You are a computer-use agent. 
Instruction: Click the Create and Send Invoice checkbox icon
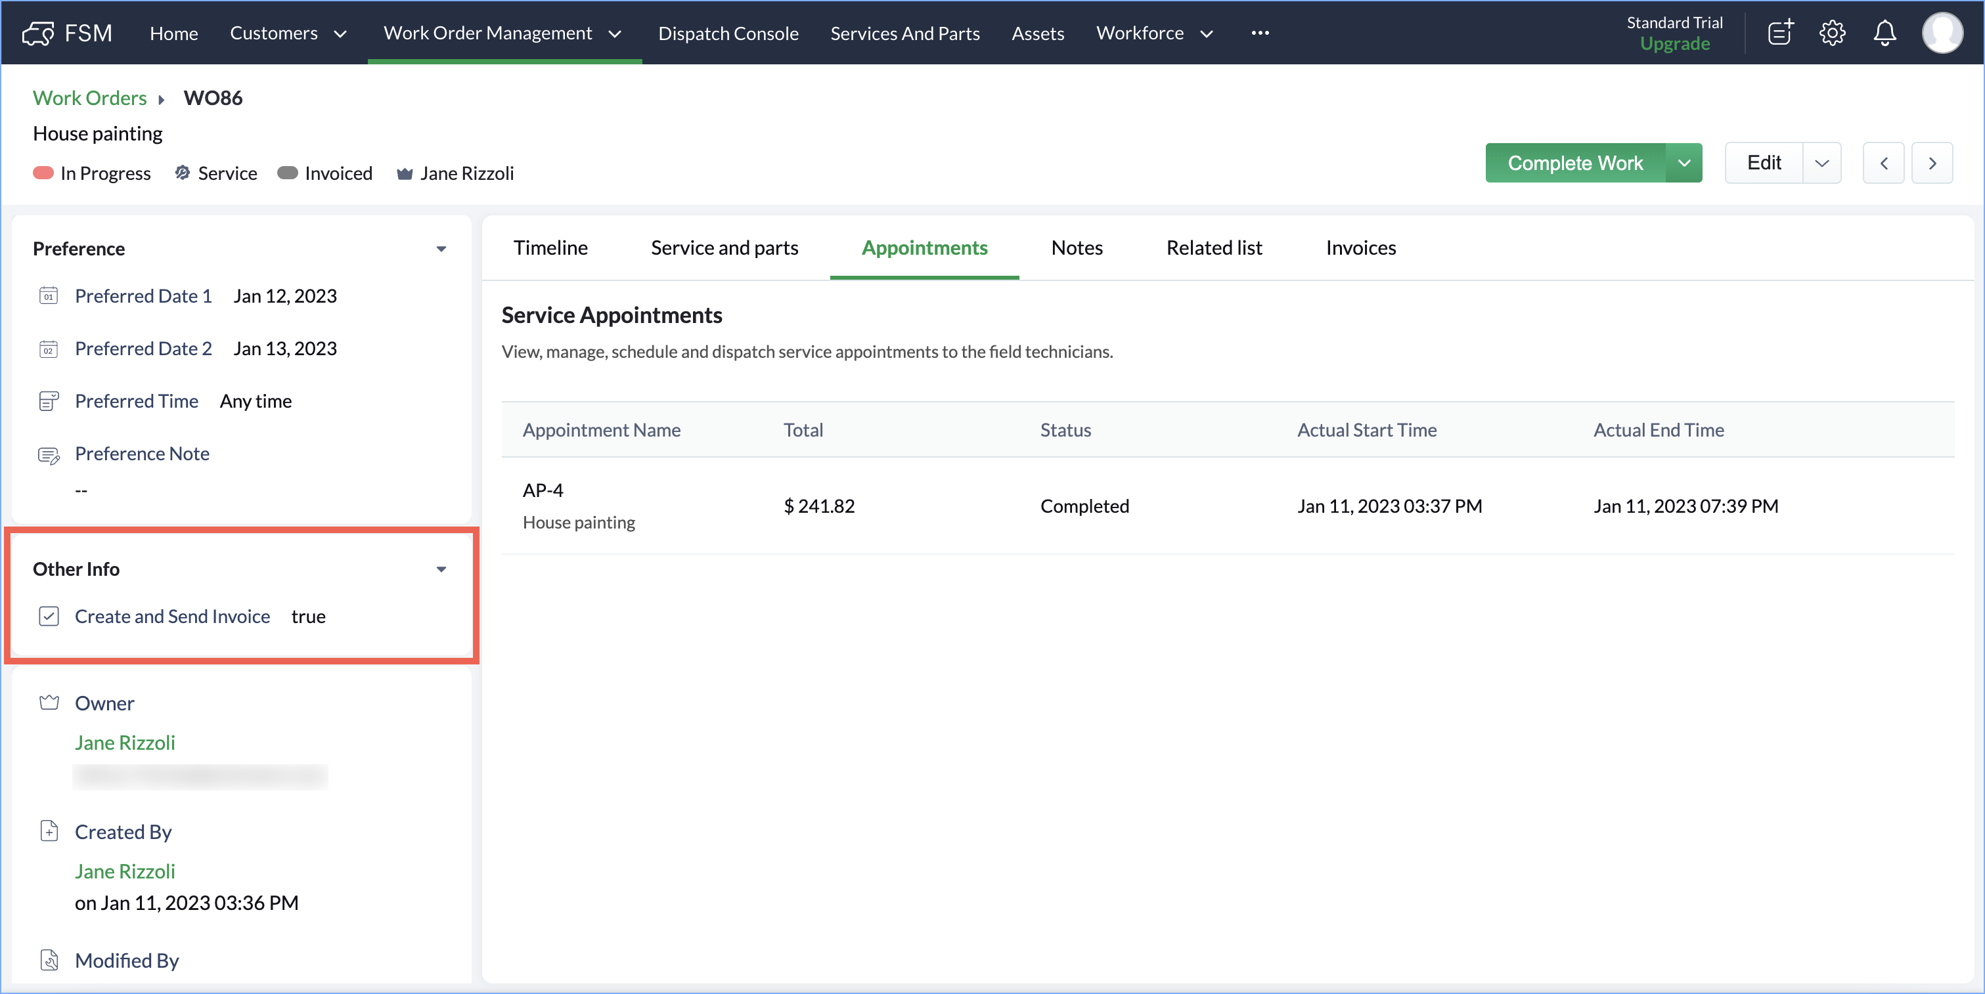pyautogui.click(x=49, y=616)
